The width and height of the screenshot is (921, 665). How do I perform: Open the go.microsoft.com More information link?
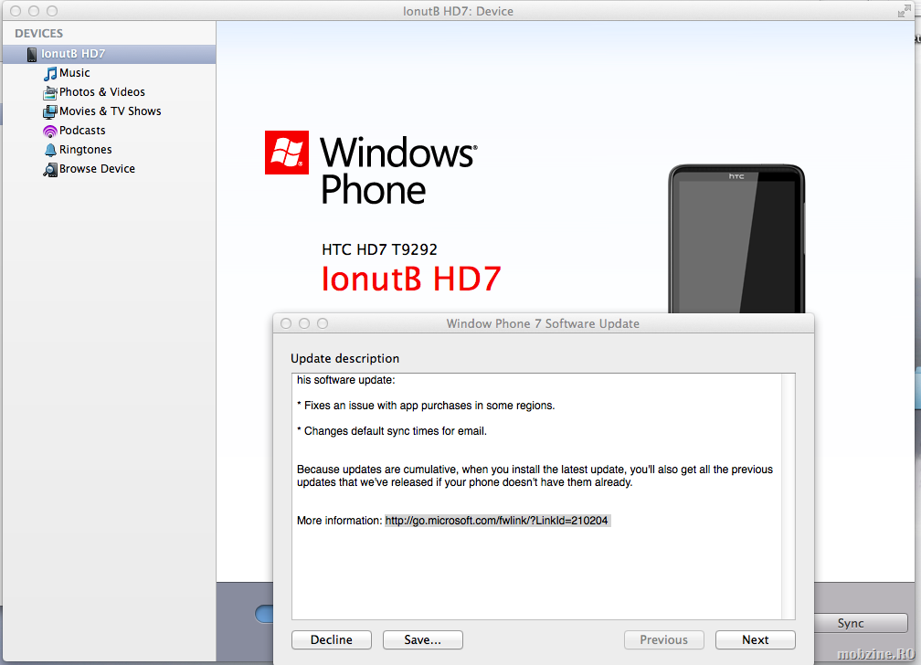(x=496, y=521)
